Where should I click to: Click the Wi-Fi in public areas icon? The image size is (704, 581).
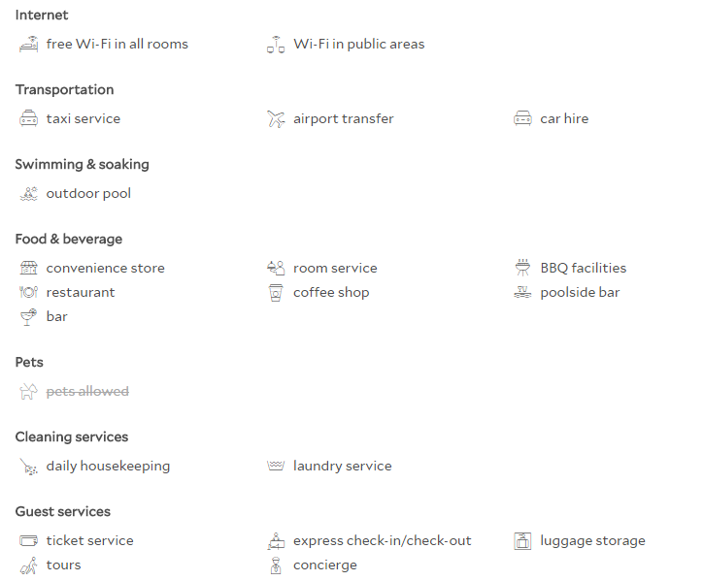tap(276, 45)
